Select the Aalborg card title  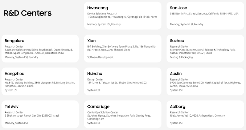[x=177, y=107]
